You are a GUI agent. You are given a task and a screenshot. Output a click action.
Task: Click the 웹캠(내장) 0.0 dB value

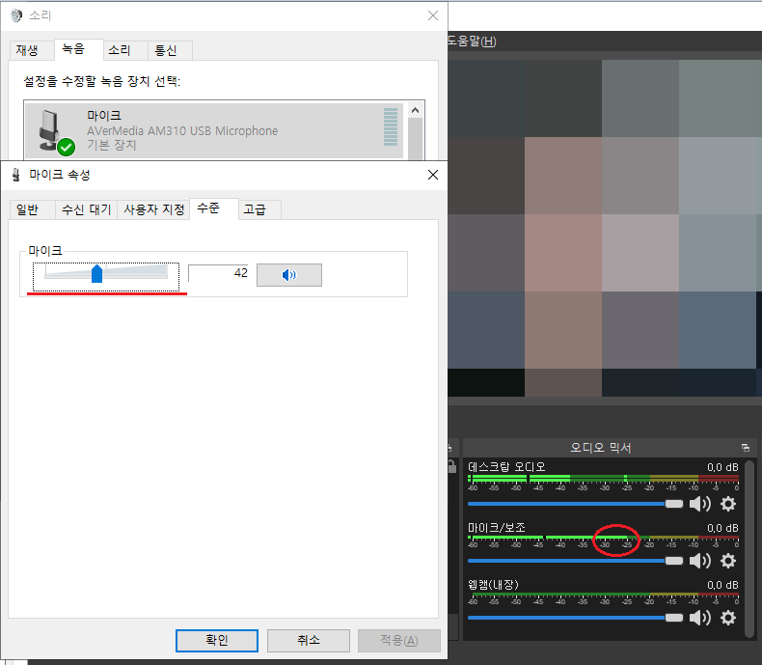[722, 585]
